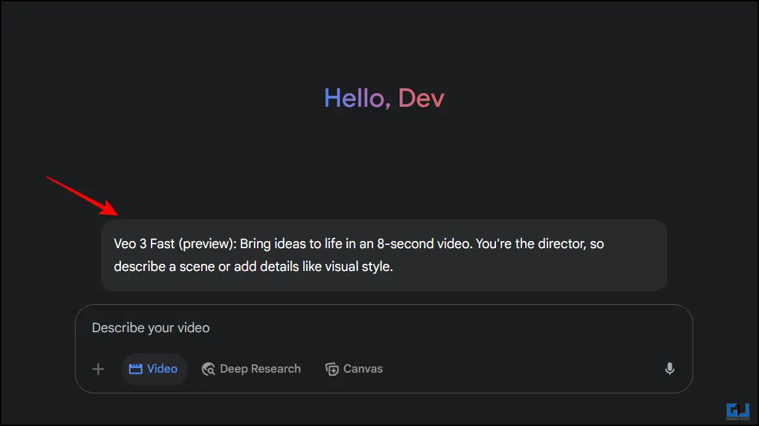Click the 'describe a scene' line in banner
The image size is (759, 426).
click(x=253, y=266)
